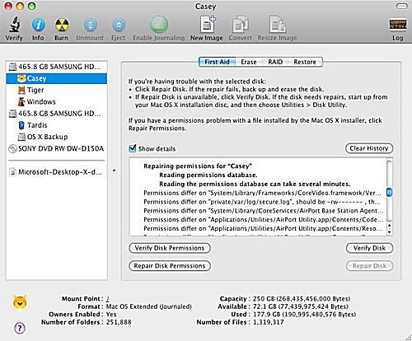Select the first 465.8 GB SAMSUNG disk

(x=56, y=67)
